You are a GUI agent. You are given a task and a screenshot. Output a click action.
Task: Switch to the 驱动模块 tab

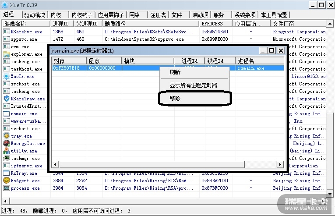coord(35,15)
